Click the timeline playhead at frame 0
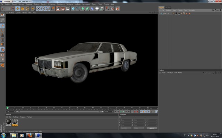 coord(7,108)
